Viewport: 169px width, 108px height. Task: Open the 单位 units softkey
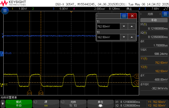coord(100,104)
